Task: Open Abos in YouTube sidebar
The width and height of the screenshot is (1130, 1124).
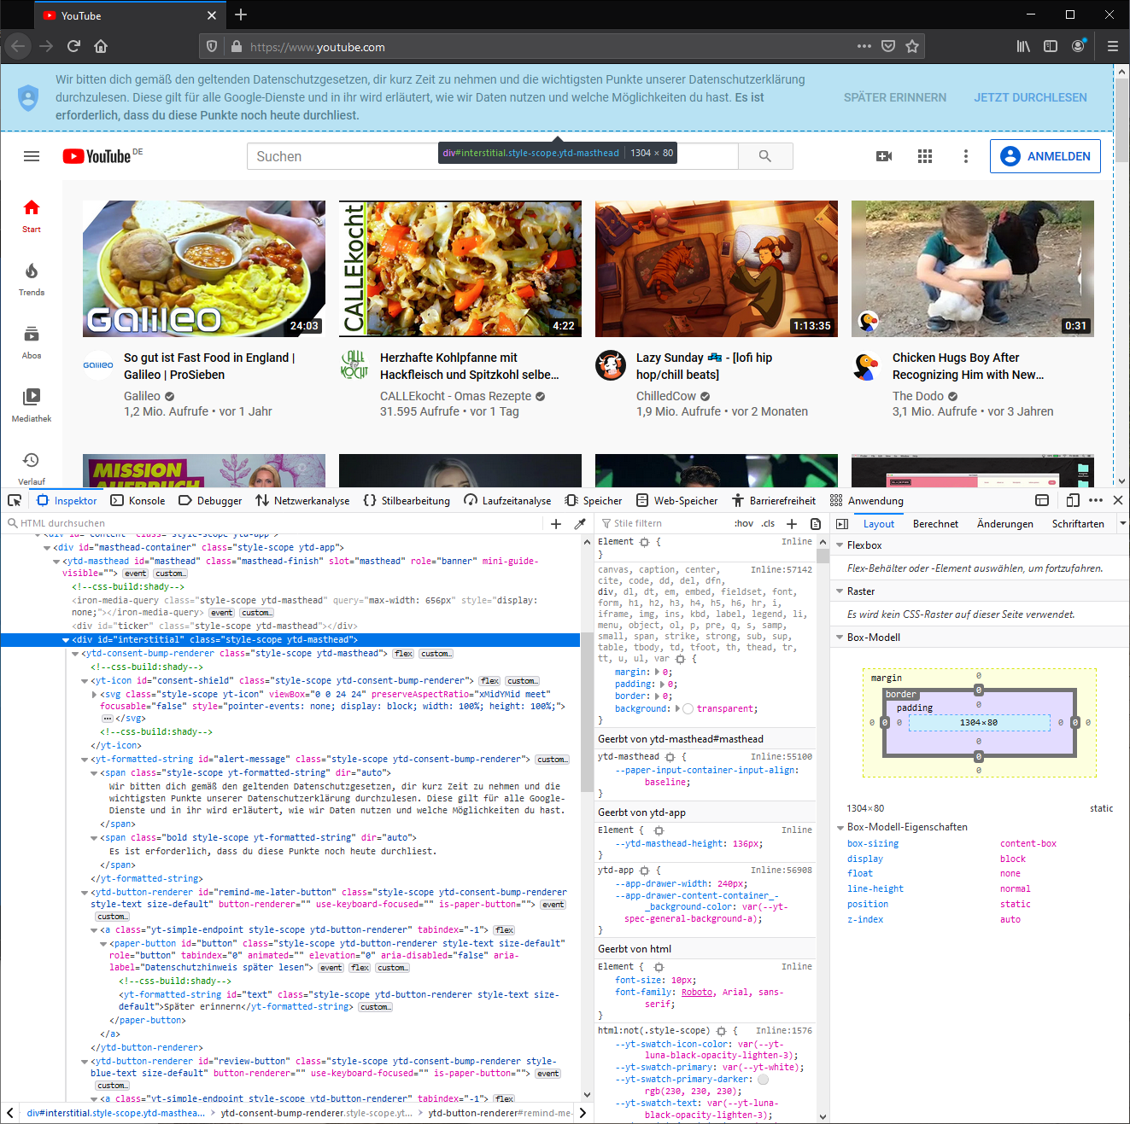Action: coord(32,342)
